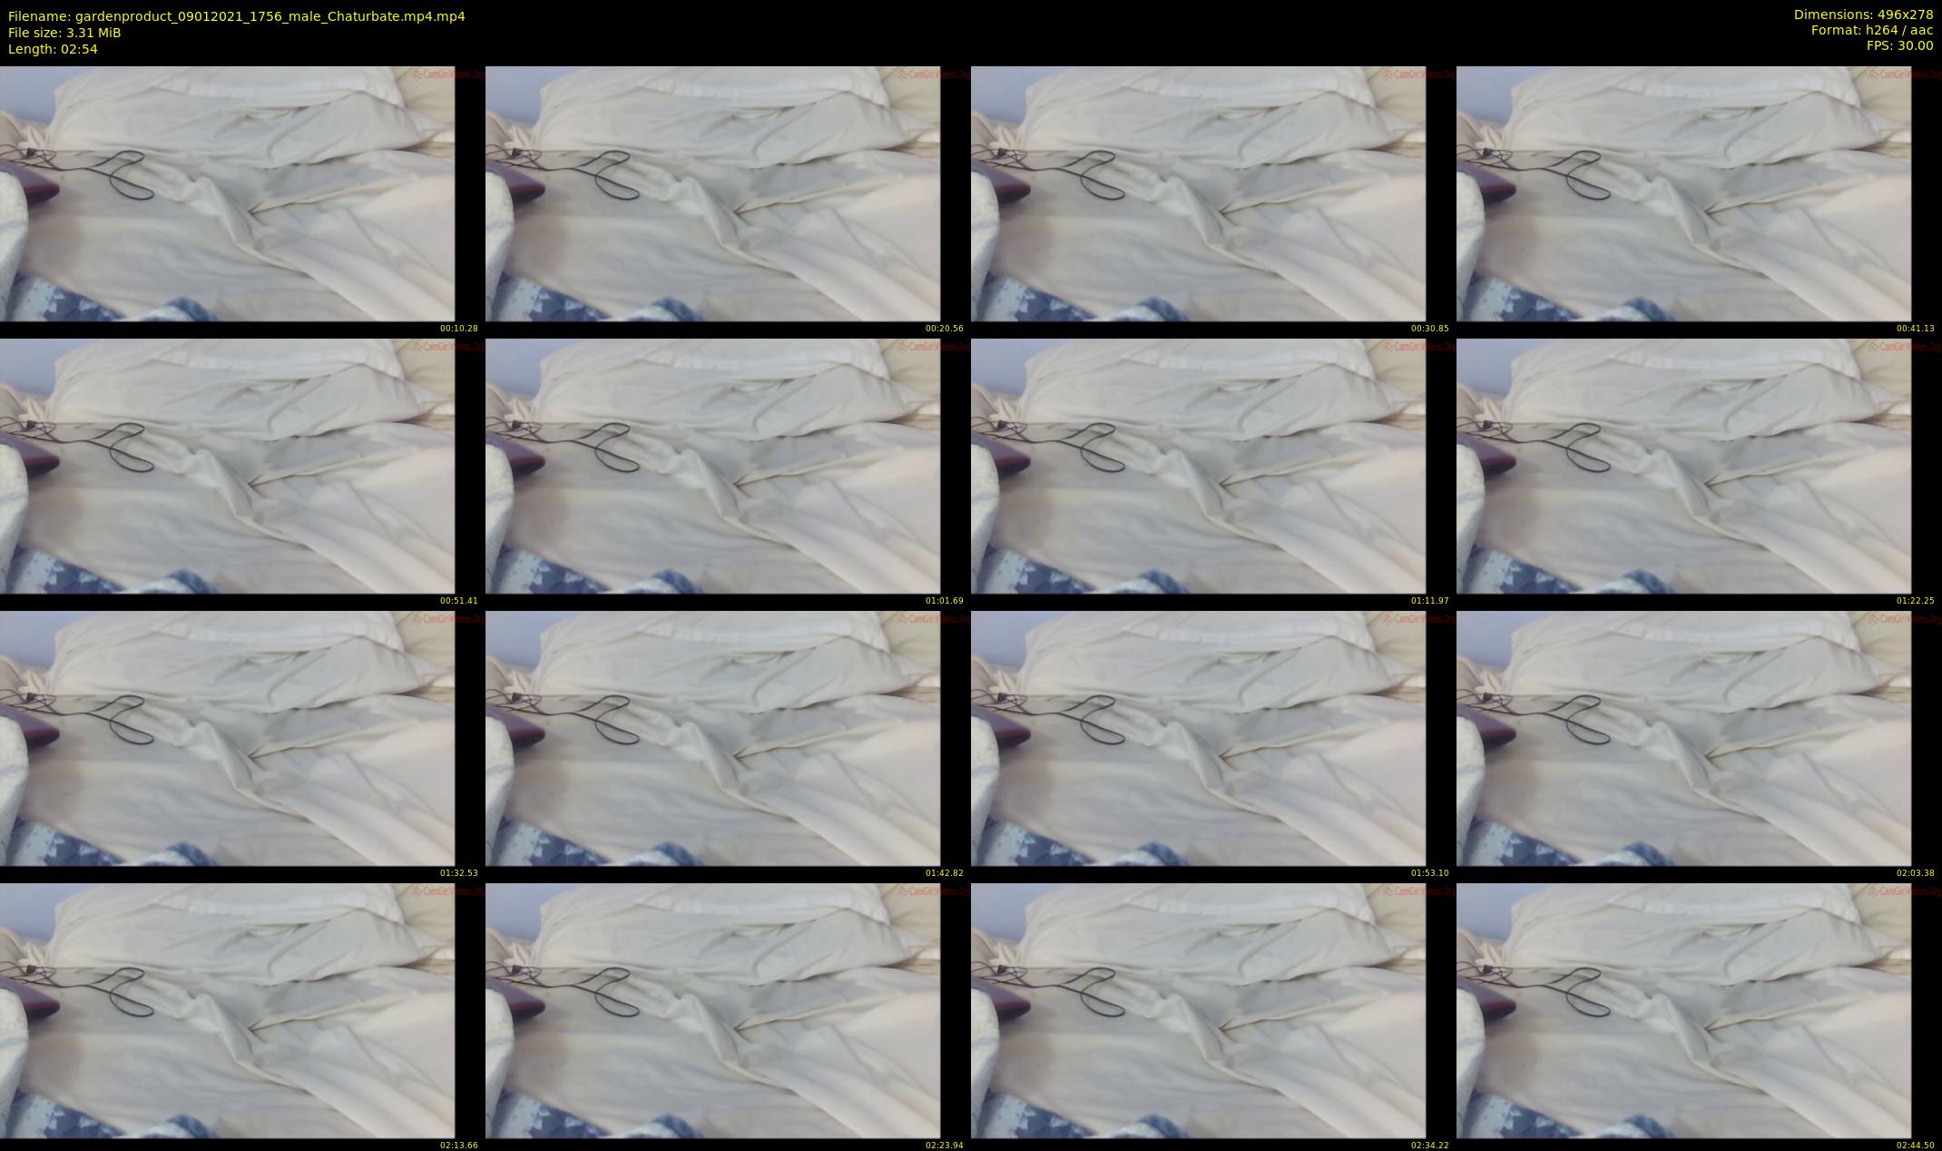Image resolution: width=1942 pixels, height=1151 pixels.
Task: Open the thumbnail at 00:30.85
Action: pos(1198,193)
